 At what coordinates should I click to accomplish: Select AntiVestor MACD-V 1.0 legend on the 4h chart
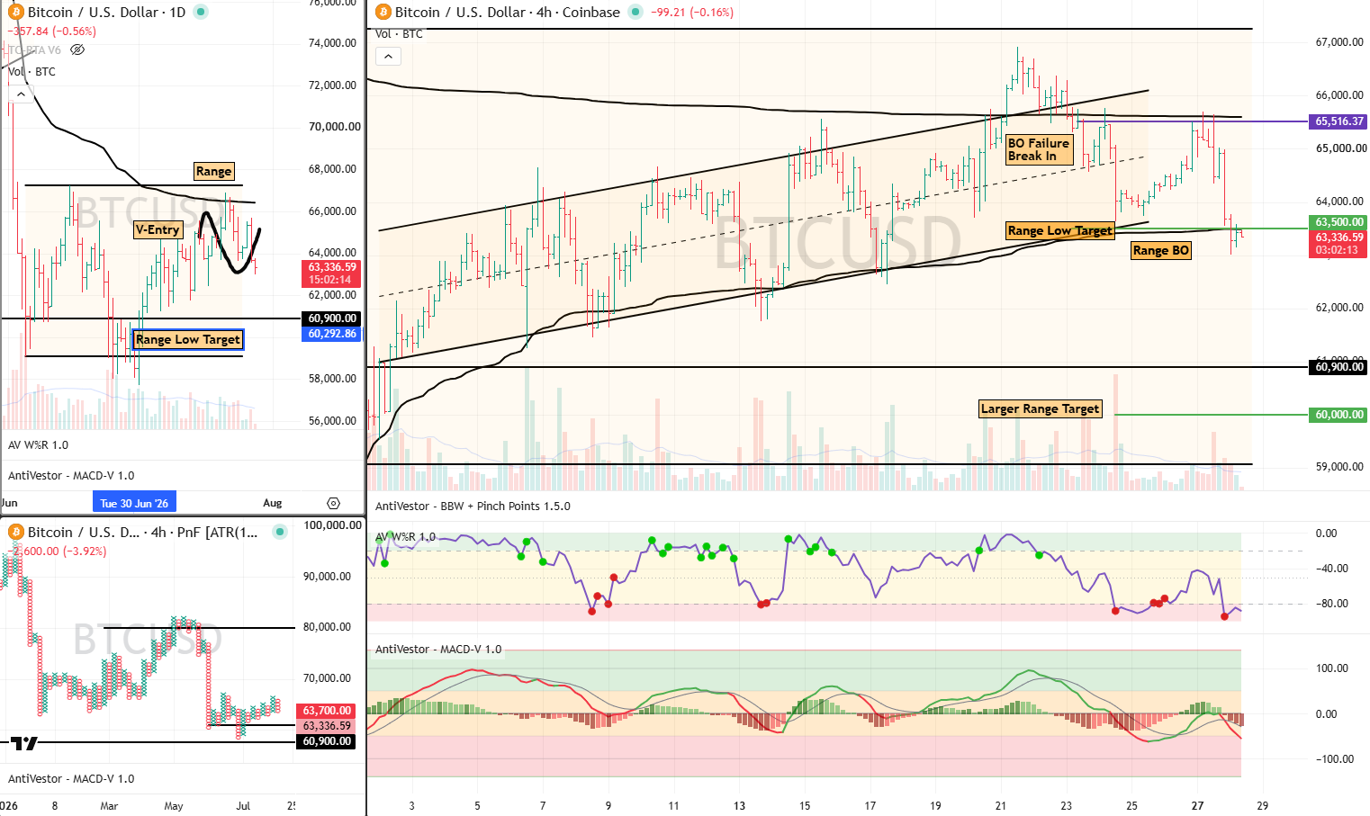pyautogui.click(x=438, y=649)
